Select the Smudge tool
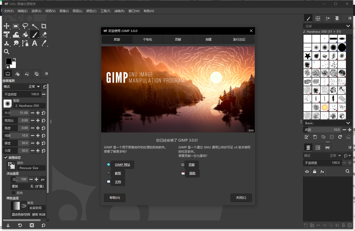 [x=16, y=43]
